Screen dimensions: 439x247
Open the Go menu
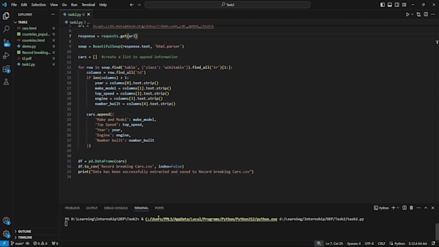[65, 5]
